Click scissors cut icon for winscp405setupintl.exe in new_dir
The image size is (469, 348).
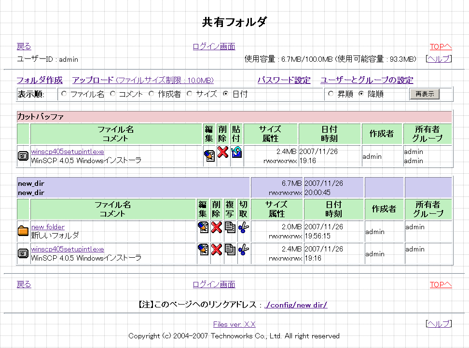click(244, 250)
